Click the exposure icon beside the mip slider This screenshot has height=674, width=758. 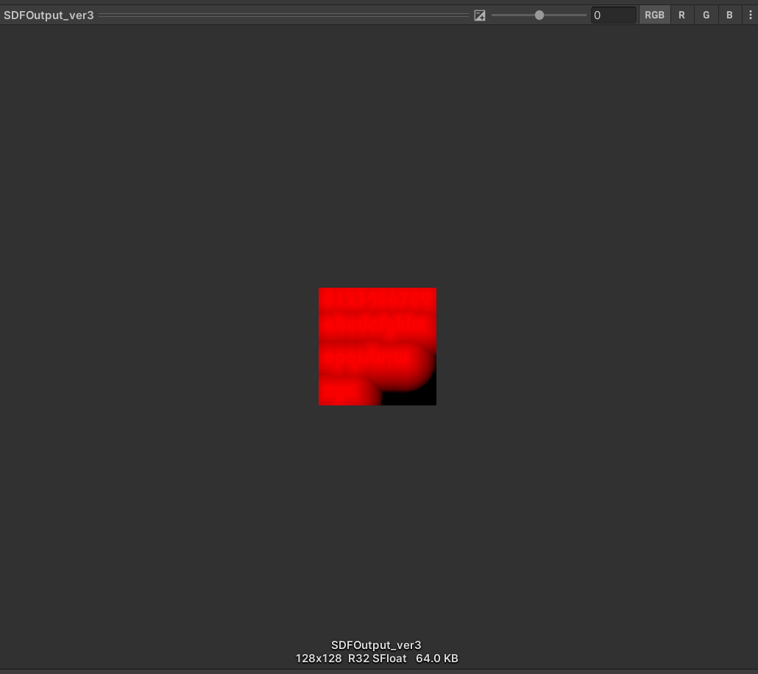(x=479, y=15)
